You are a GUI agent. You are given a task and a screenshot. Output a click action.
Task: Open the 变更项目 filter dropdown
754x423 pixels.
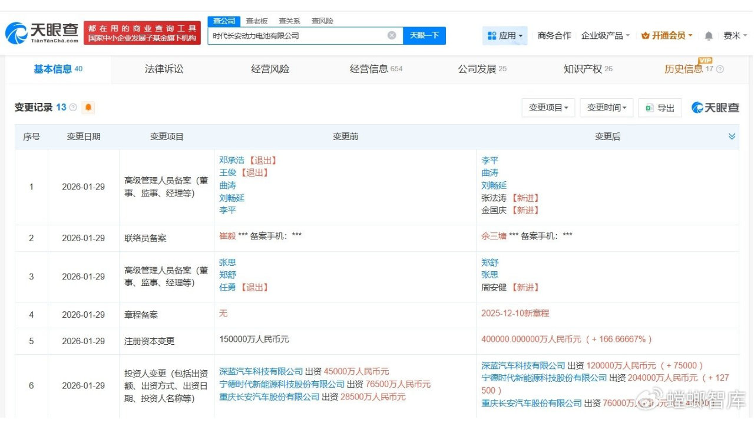tap(548, 107)
